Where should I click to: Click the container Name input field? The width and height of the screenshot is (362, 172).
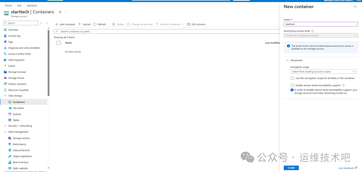[321, 24]
